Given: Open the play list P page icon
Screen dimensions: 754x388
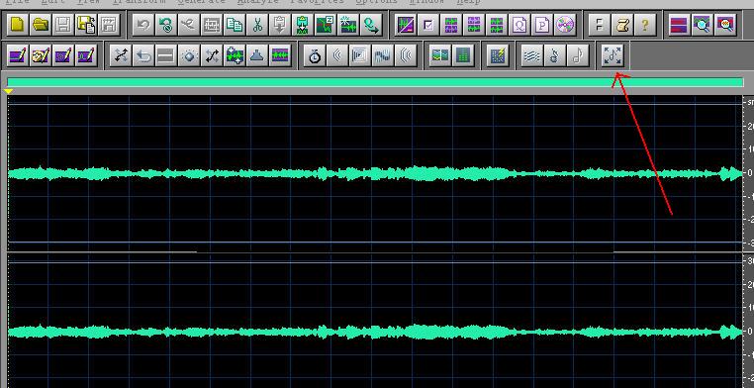Looking at the screenshot, I should (x=542, y=25).
